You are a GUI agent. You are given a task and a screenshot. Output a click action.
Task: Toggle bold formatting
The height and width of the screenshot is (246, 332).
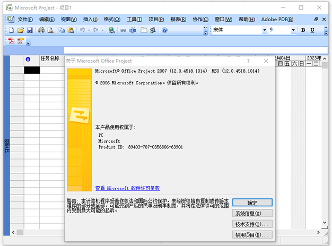click(x=303, y=30)
